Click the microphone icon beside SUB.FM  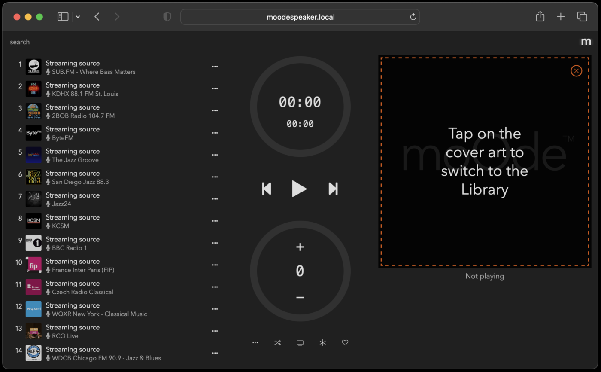tap(48, 72)
